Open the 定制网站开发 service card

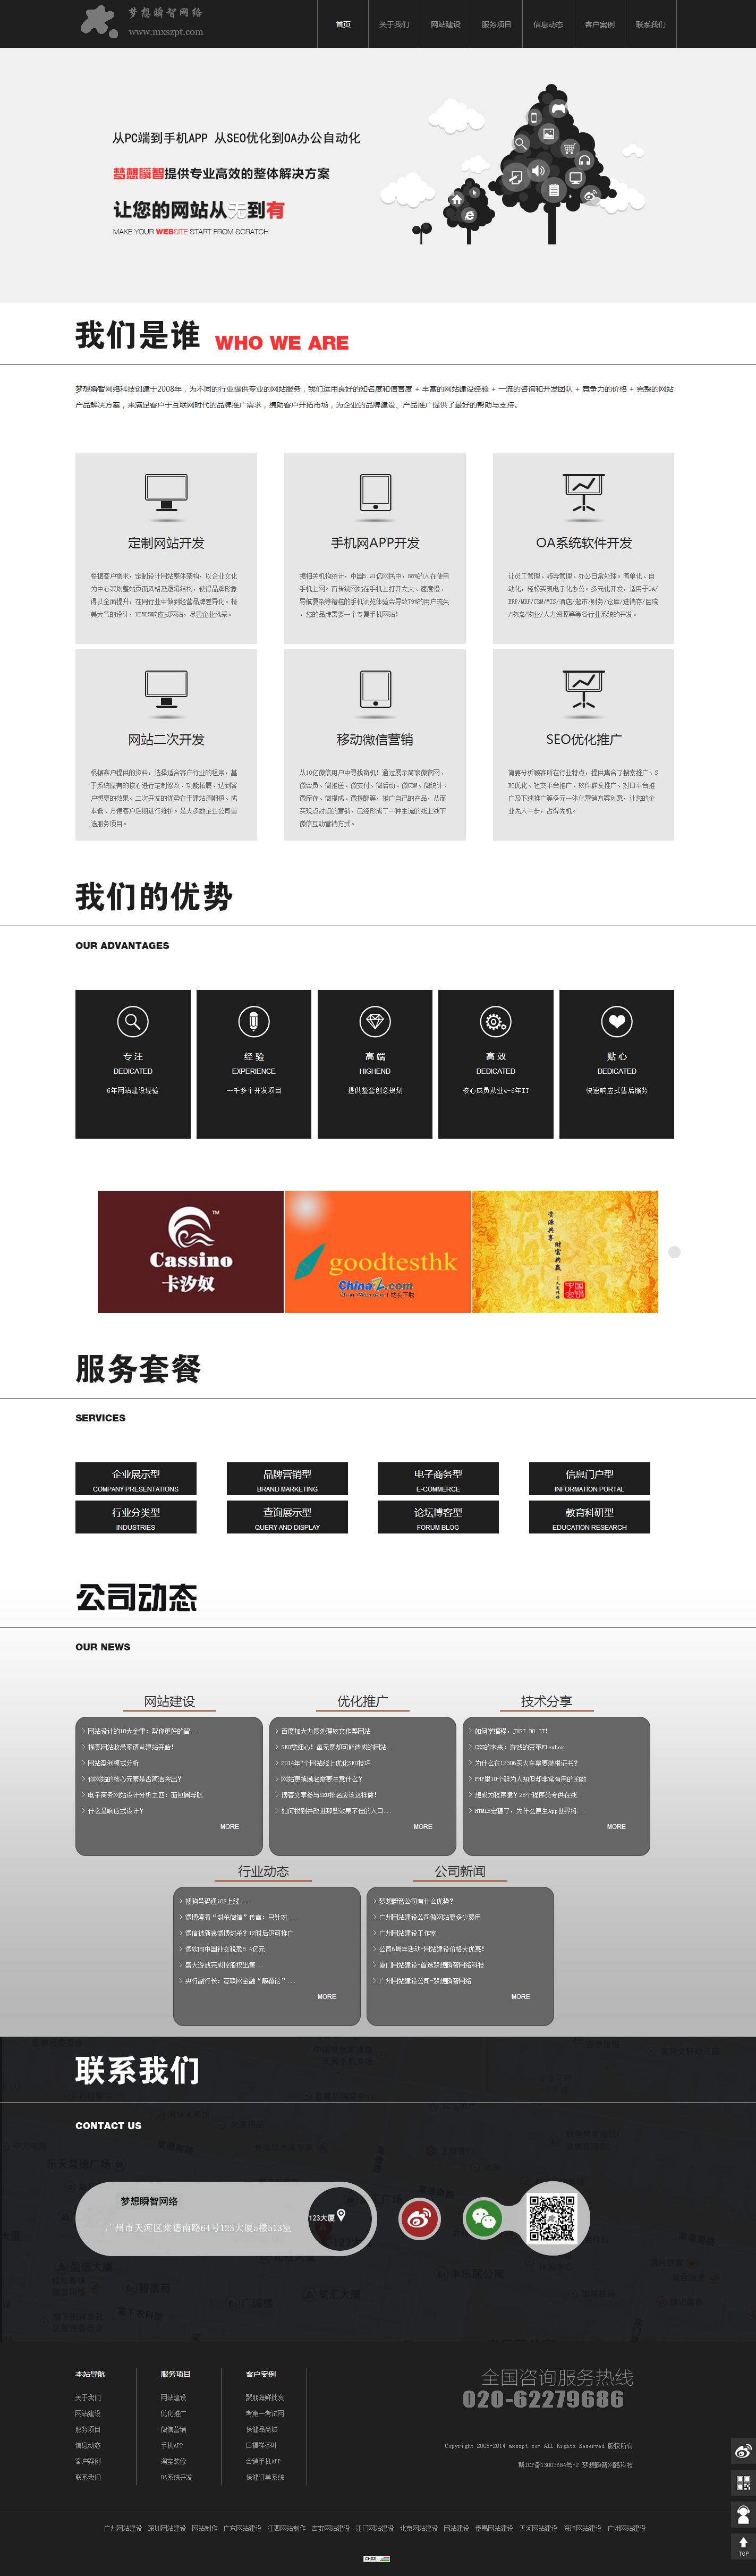[x=166, y=547]
